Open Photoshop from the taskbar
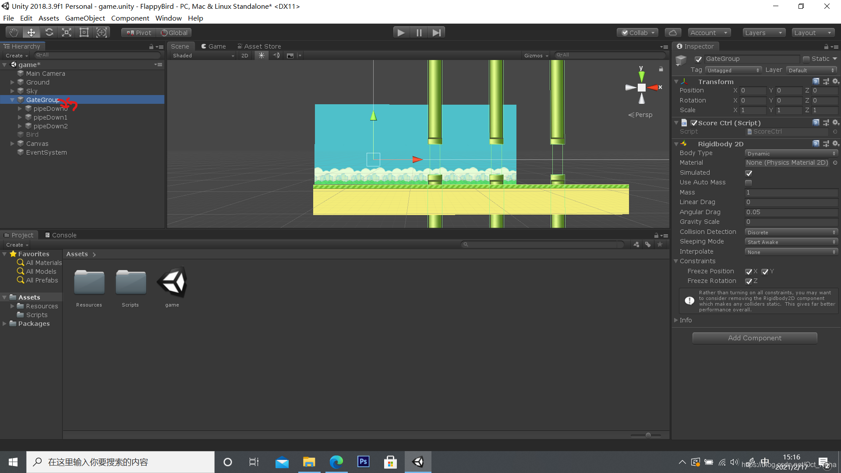Image resolution: width=841 pixels, height=473 pixels. pyautogui.click(x=363, y=462)
